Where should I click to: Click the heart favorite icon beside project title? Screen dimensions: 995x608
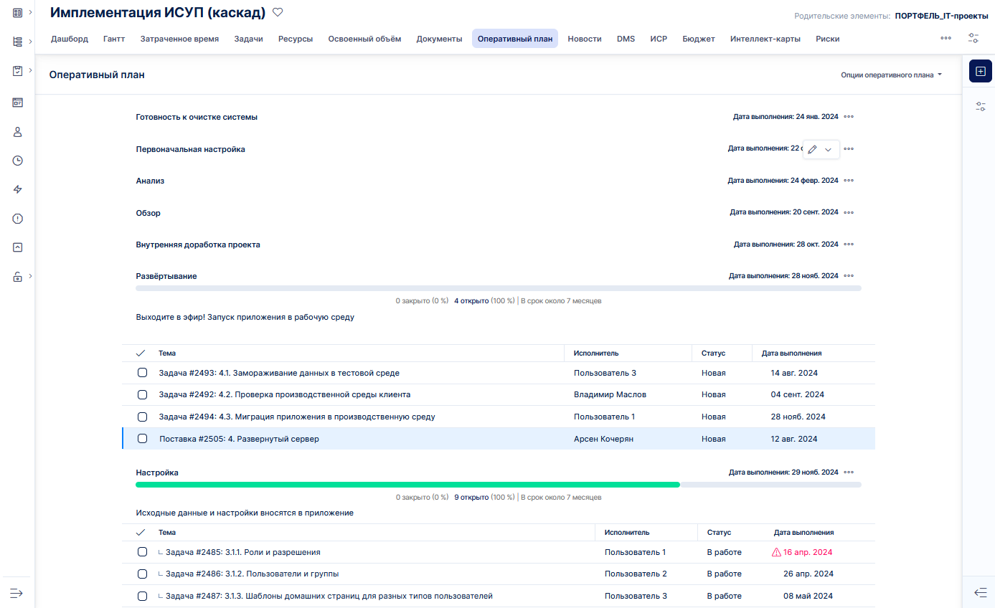pos(278,12)
